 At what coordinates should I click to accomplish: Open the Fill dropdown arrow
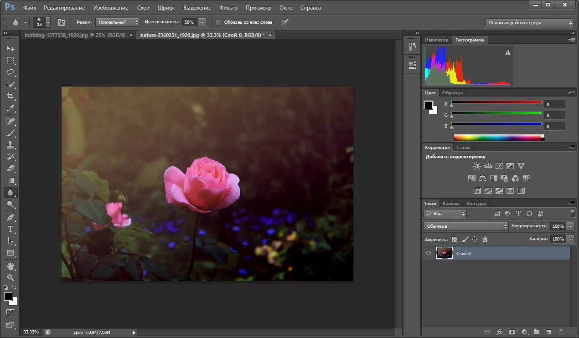571,239
